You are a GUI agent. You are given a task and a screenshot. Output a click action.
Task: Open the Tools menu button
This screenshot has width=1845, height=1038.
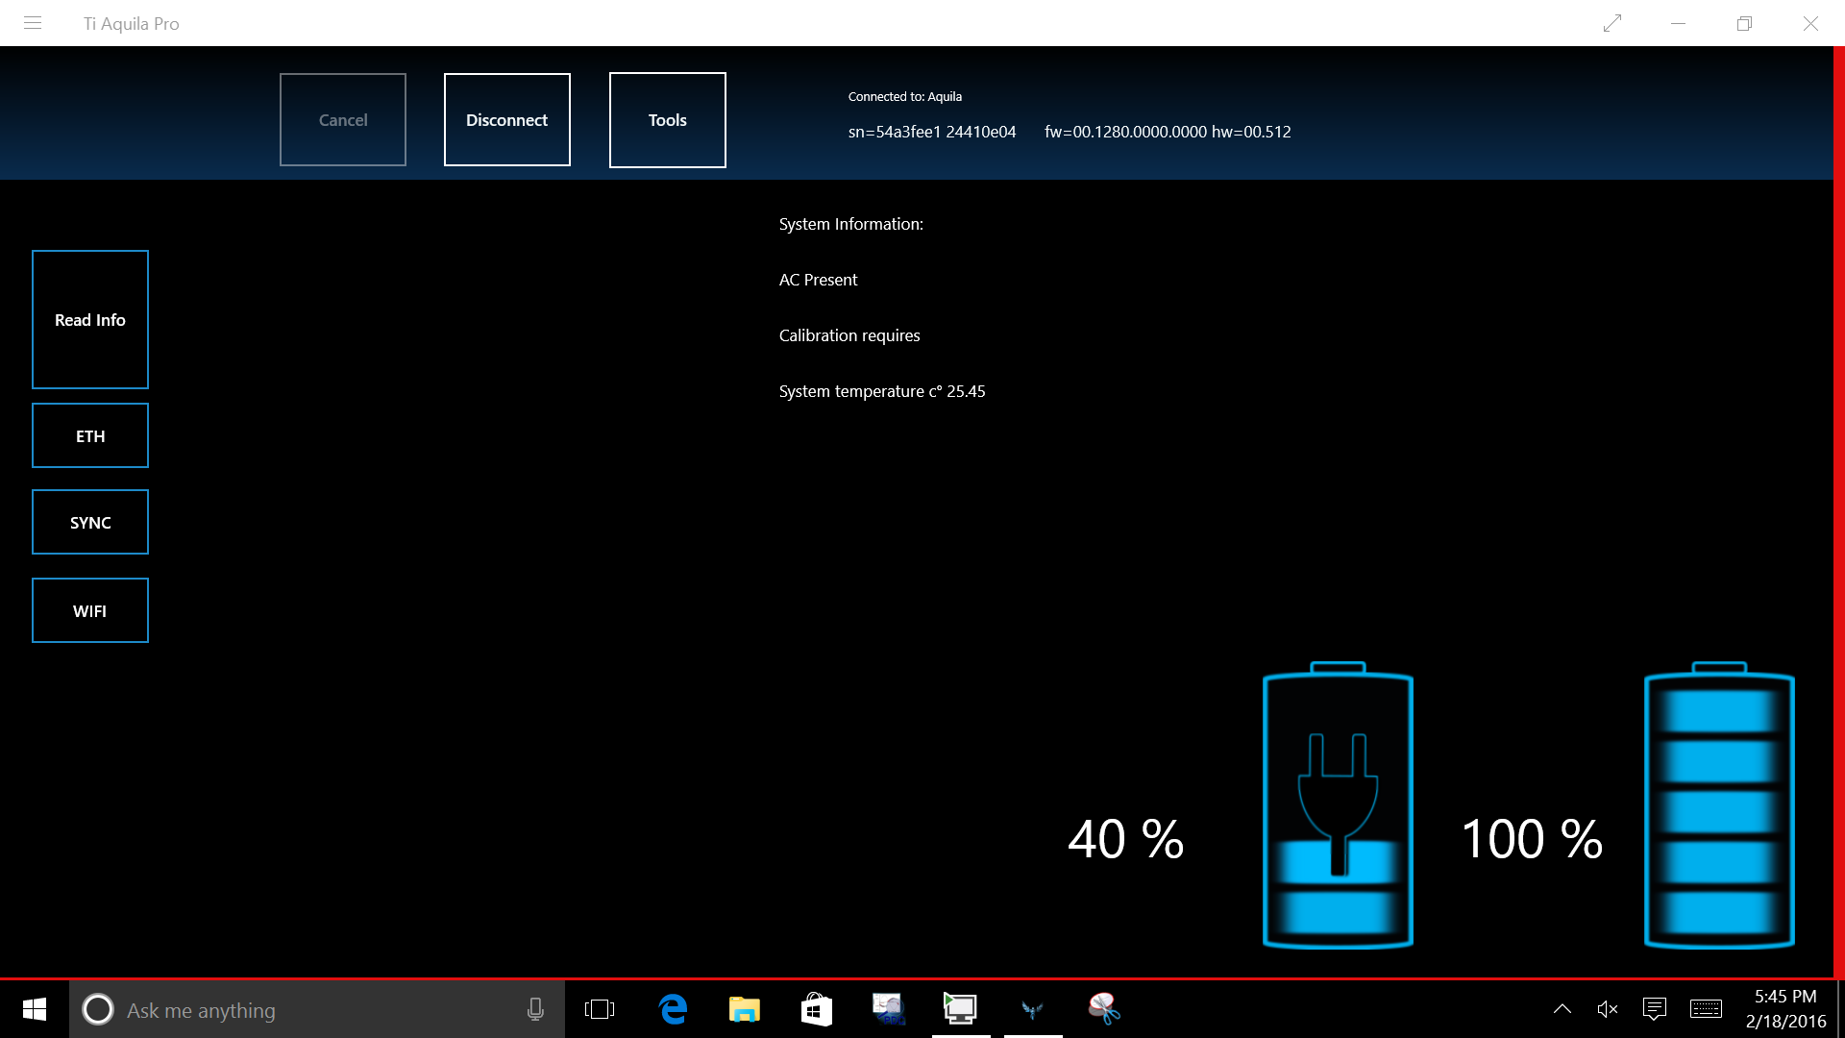pyautogui.click(x=667, y=120)
